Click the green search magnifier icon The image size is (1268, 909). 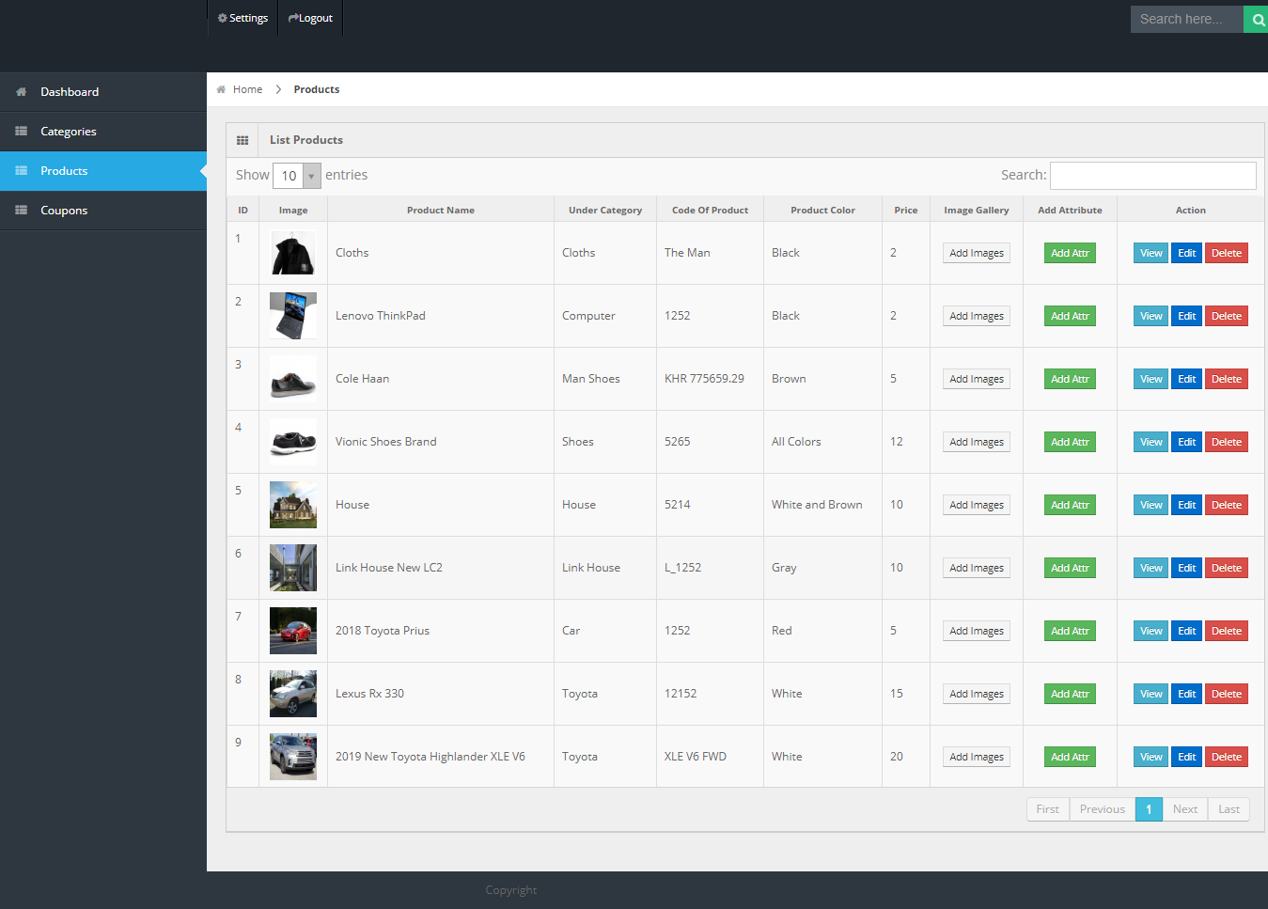(x=1257, y=19)
